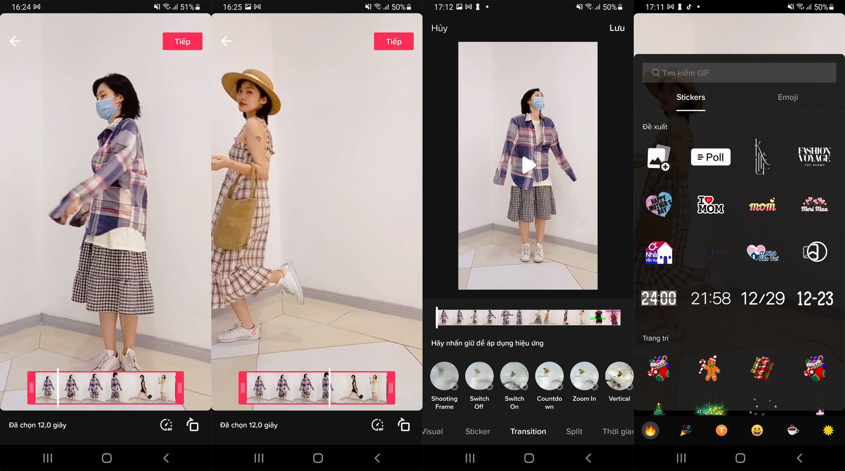Add the 21:58 time sticker
The width and height of the screenshot is (845, 471).
[711, 298]
